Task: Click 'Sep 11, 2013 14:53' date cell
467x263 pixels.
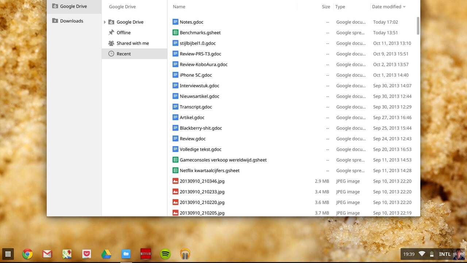Action: pyautogui.click(x=392, y=160)
